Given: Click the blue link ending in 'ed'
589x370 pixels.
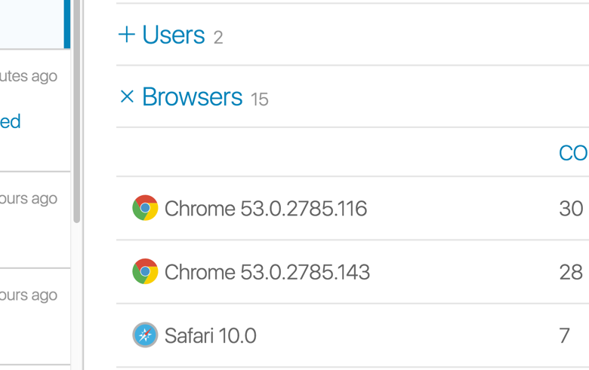Looking at the screenshot, I should click(x=10, y=121).
